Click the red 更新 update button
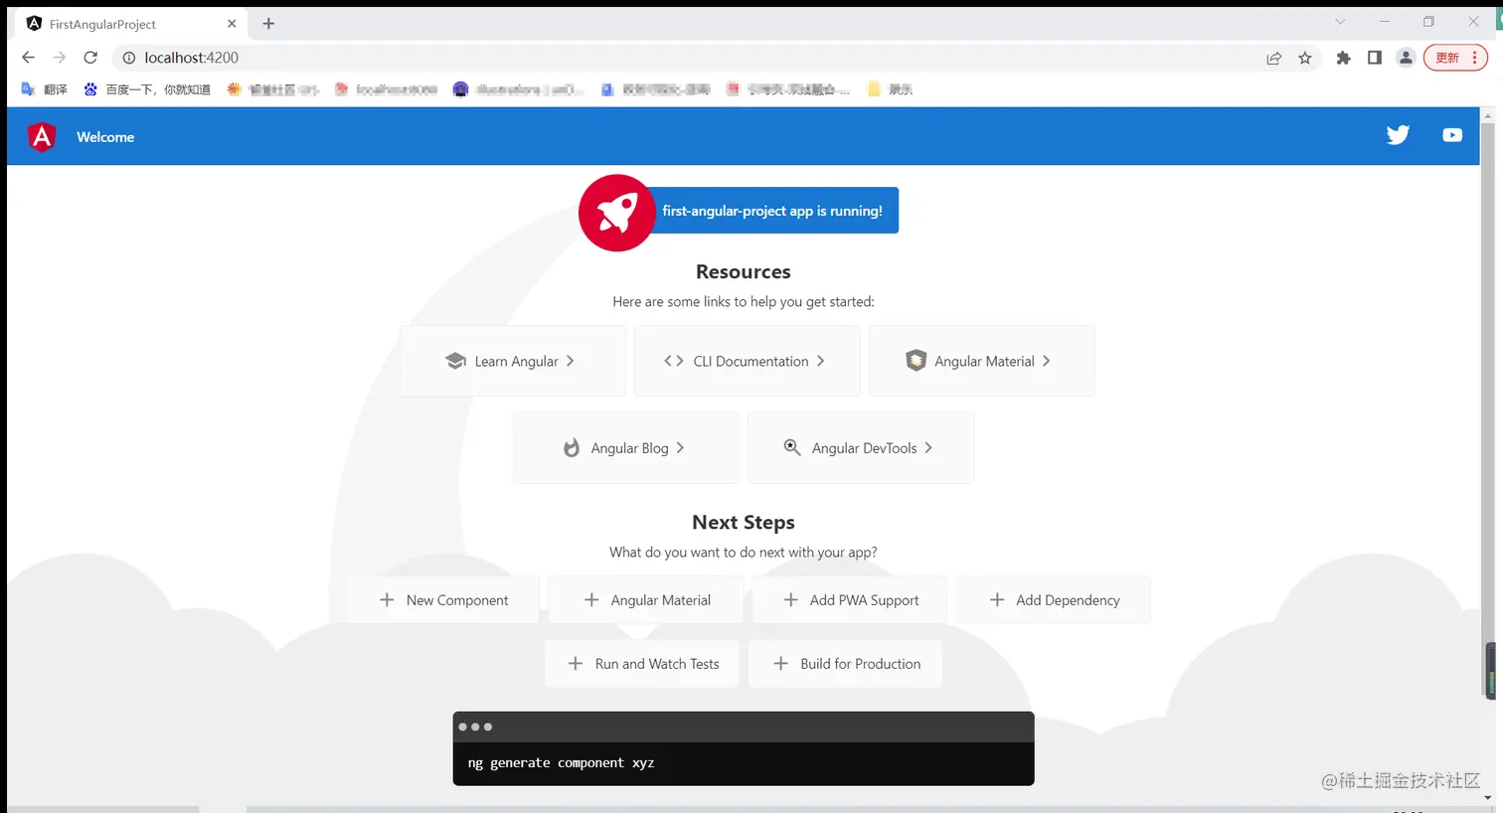Viewport: 1503px width, 813px height. [x=1455, y=58]
